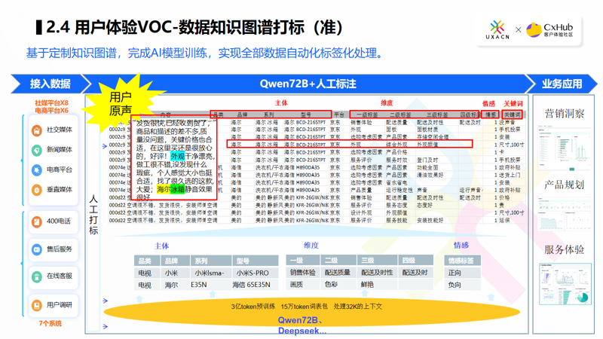603x339 pixels.
Task: Click the 一级标签 column header
Action: click(367, 115)
